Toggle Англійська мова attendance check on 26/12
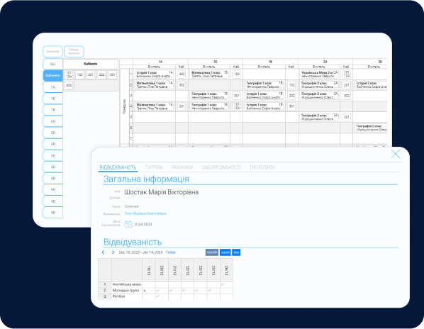 [x=223, y=284]
